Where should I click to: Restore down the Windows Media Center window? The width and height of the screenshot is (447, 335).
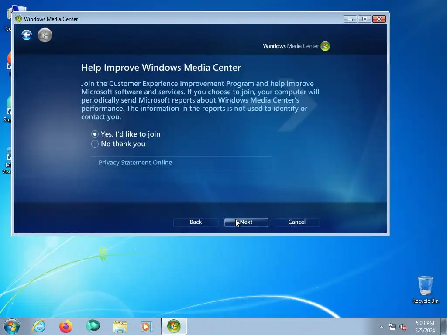(364, 19)
